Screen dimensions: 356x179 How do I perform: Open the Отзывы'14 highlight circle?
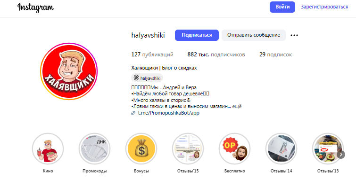tap(281, 148)
